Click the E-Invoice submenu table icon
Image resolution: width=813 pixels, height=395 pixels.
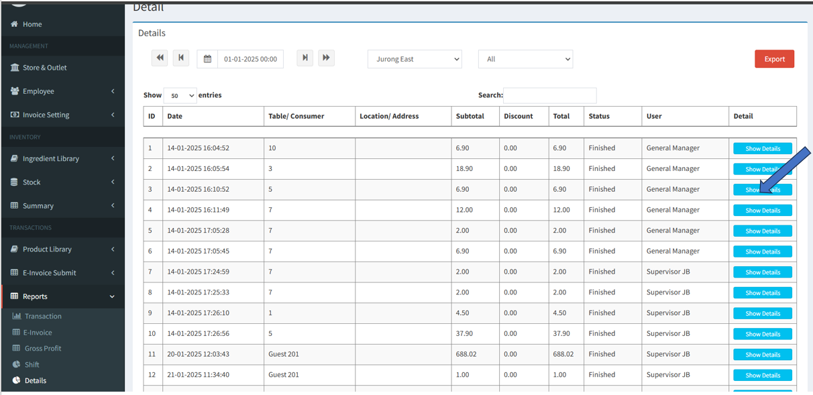[17, 332]
